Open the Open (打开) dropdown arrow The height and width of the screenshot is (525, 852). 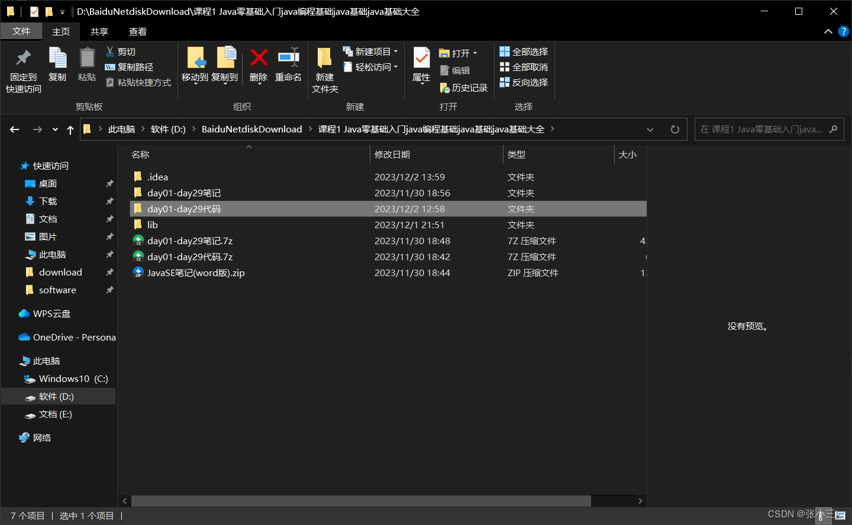point(475,53)
